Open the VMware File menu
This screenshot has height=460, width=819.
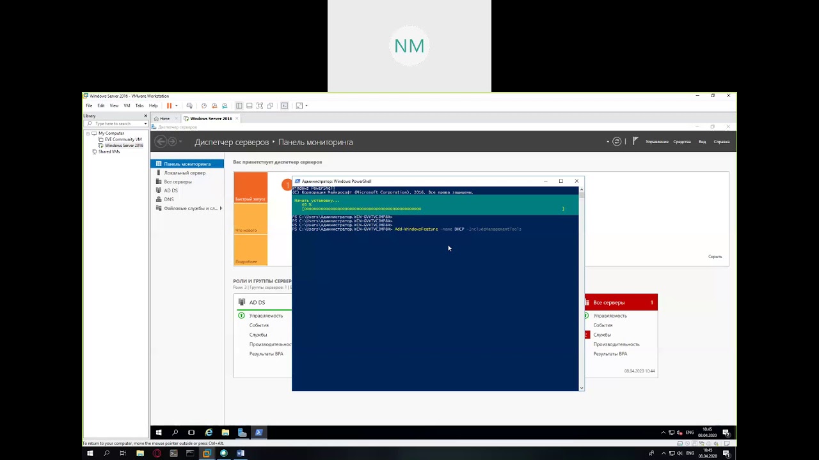tap(89, 105)
